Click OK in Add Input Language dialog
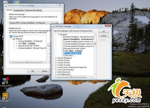The image size is (150, 108). point(104,32)
